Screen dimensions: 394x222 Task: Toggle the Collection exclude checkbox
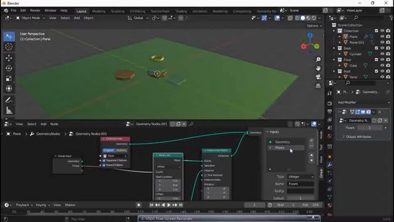pyautogui.click(x=376, y=31)
